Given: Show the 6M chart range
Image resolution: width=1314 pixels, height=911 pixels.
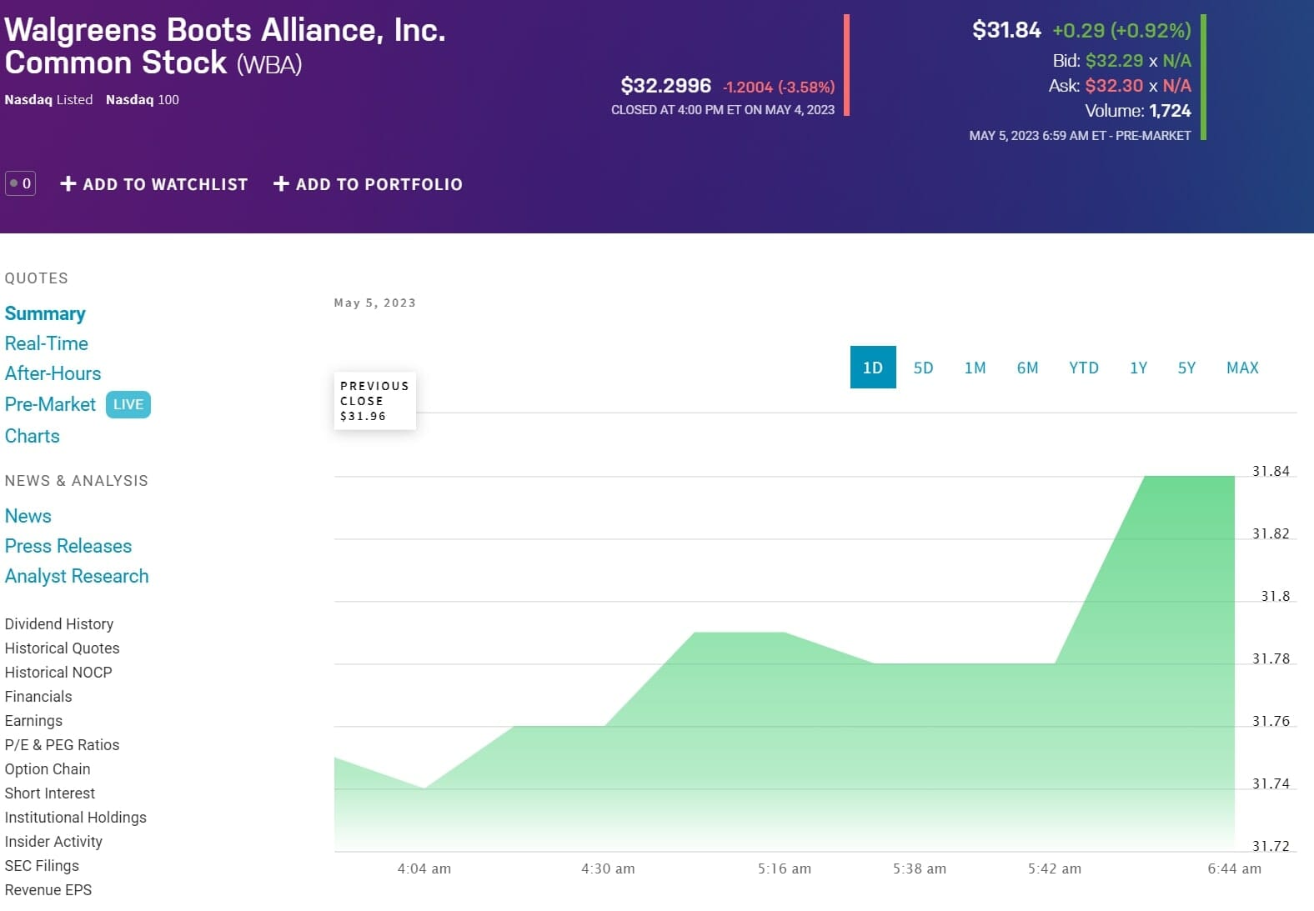Looking at the screenshot, I should (1027, 368).
